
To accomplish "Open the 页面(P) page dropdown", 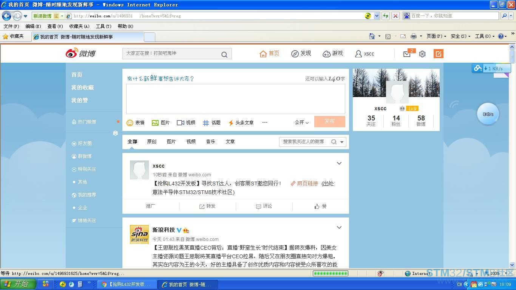I will 436,36.
